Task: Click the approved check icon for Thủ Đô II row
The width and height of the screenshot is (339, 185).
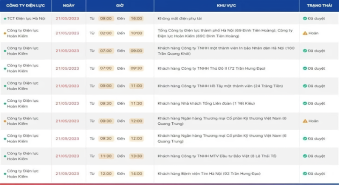Action: (x=305, y=68)
